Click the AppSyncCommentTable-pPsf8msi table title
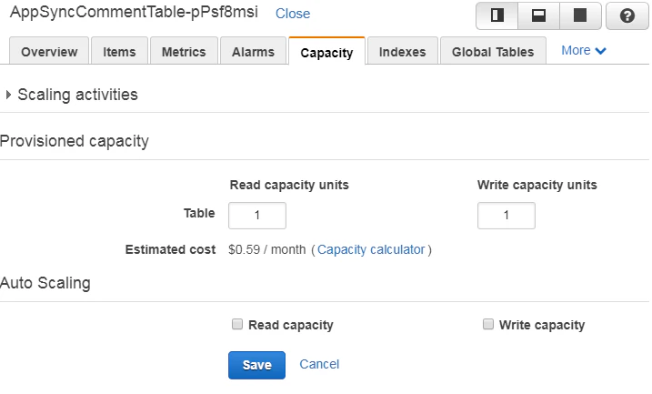 tap(134, 12)
